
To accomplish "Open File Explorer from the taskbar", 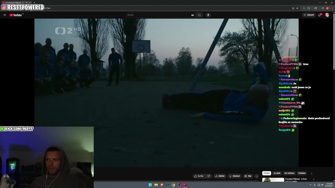I will pyautogui.click(x=156, y=185).
